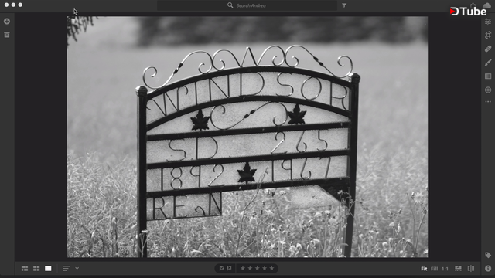Screen dimensions: 495x278
Task: Select the Brush adjustment tool
Action: click(488, 63)
